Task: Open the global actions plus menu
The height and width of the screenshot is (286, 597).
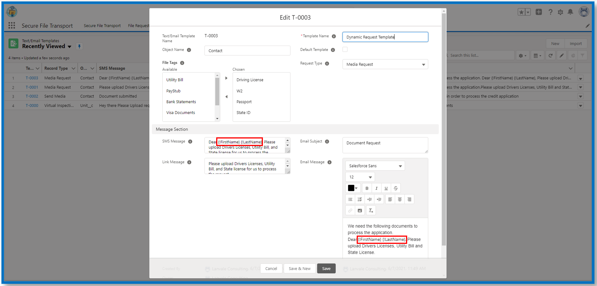Action: pyautogui.click(x=539, y=12)
